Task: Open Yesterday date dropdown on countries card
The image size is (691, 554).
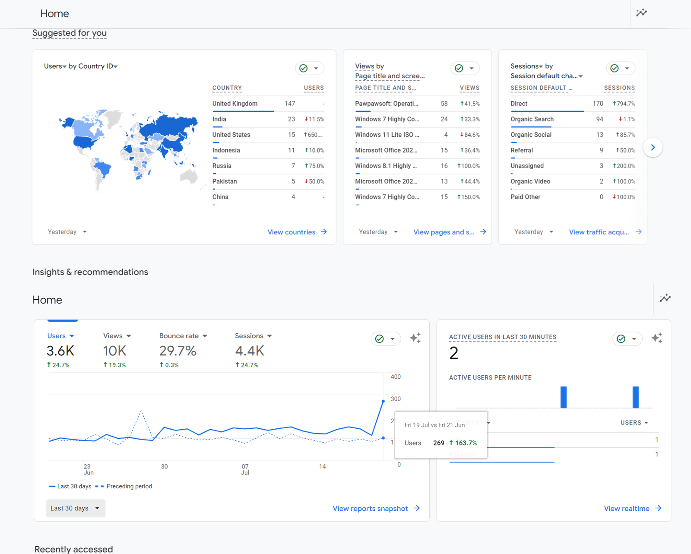Action: (x=67, y=232)
